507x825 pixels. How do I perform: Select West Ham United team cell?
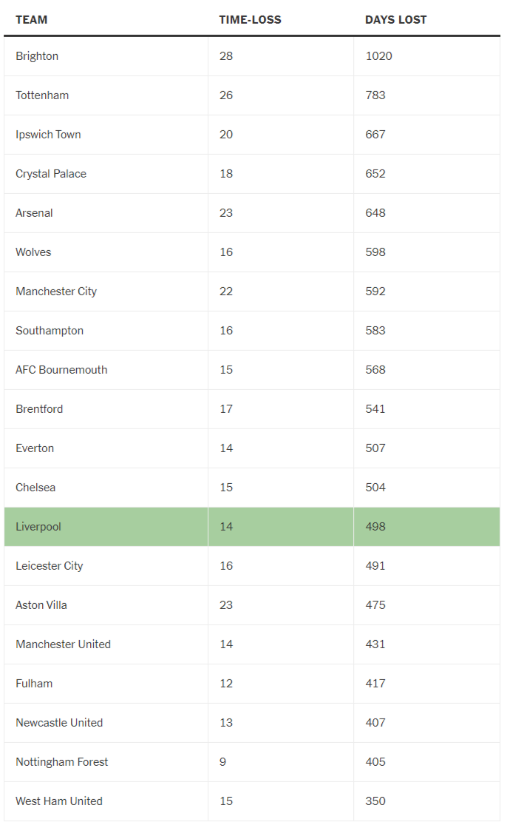[x=59, y=801]
